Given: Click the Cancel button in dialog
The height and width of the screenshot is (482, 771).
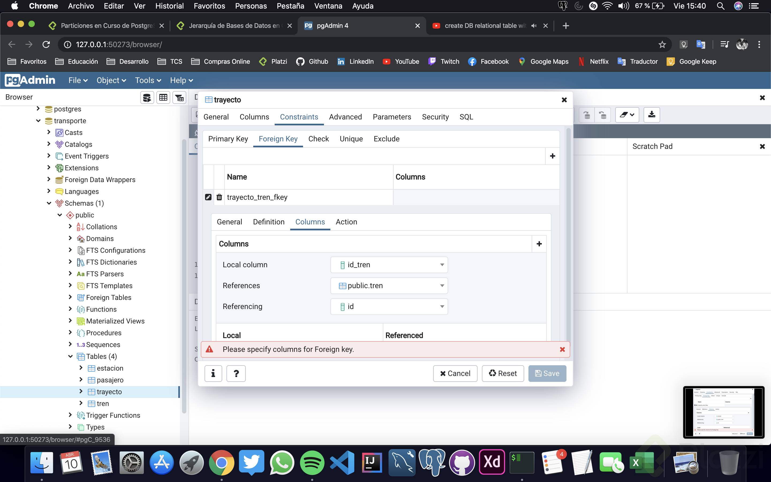Looking at the screenshot, I should tap(455, 373).
